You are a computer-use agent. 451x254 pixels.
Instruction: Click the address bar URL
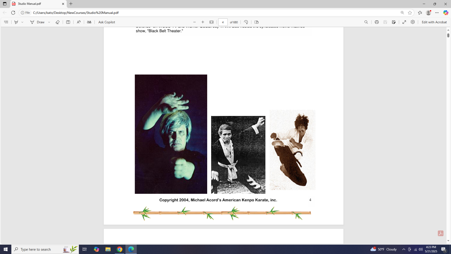(76, 13)
